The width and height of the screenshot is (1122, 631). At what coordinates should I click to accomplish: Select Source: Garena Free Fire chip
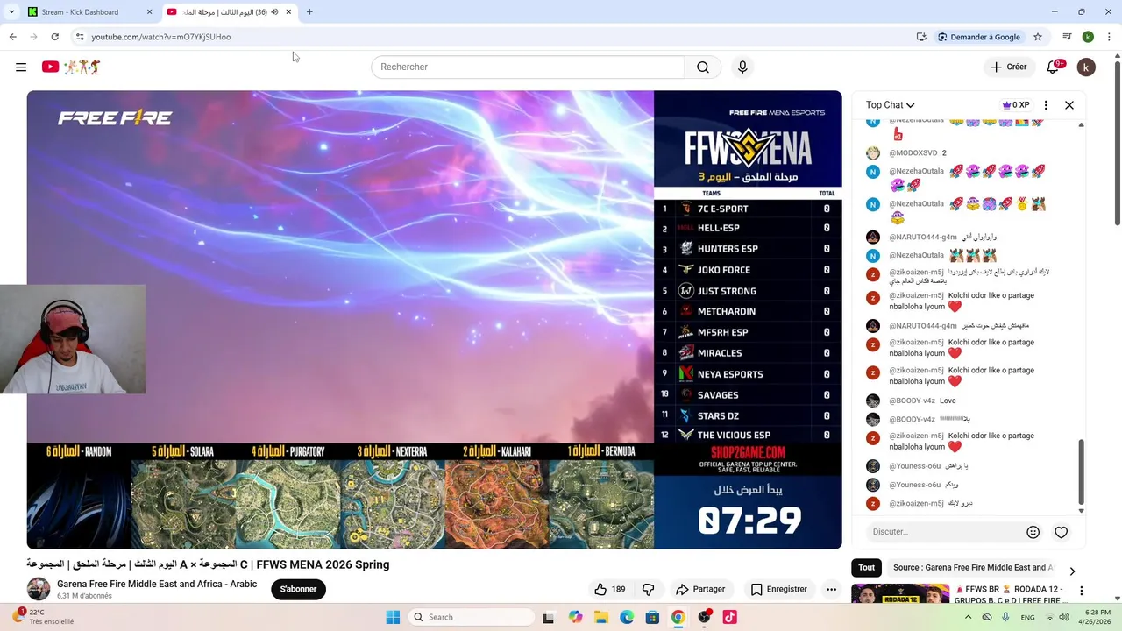[x=973, y=568]
